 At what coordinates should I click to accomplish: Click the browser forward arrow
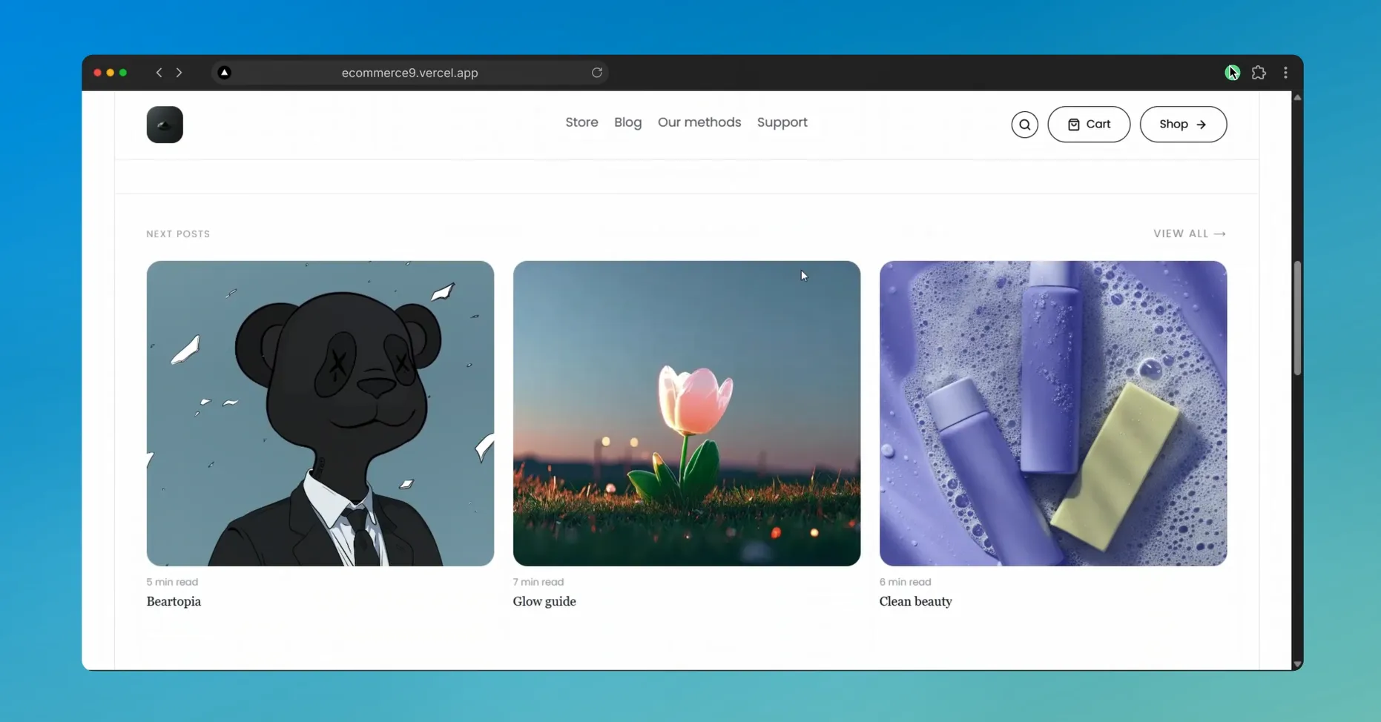179,73
